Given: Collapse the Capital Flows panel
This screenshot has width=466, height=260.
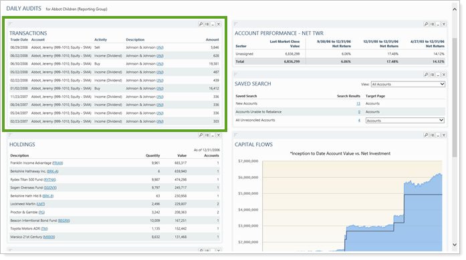Looking at the screenshot, I should (438, 135).
